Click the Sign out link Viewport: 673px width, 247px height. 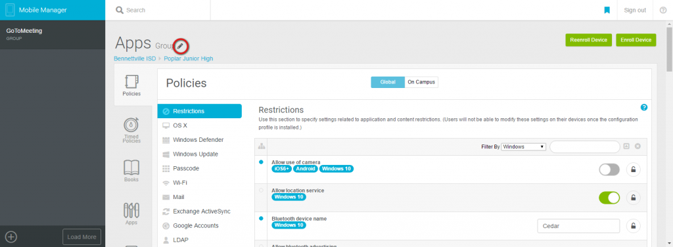635,11
